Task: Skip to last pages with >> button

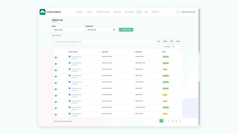Action: click(180, 121)
